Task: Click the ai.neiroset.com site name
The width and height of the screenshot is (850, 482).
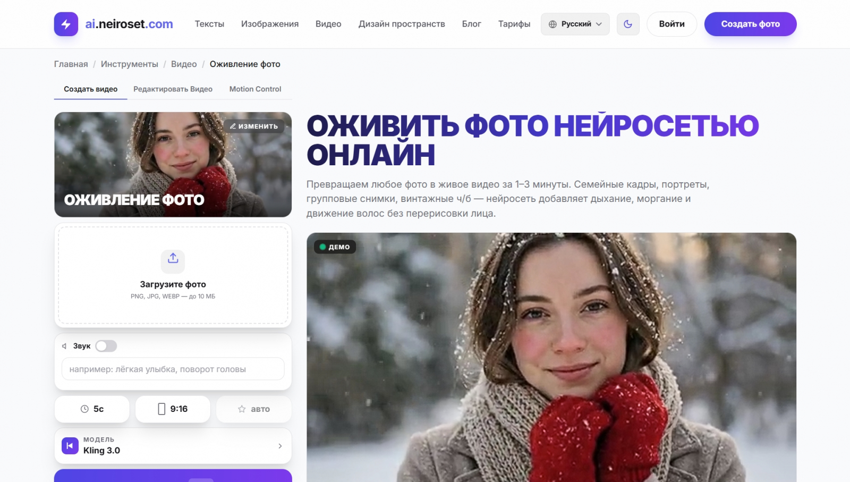Action: point(129,24)
